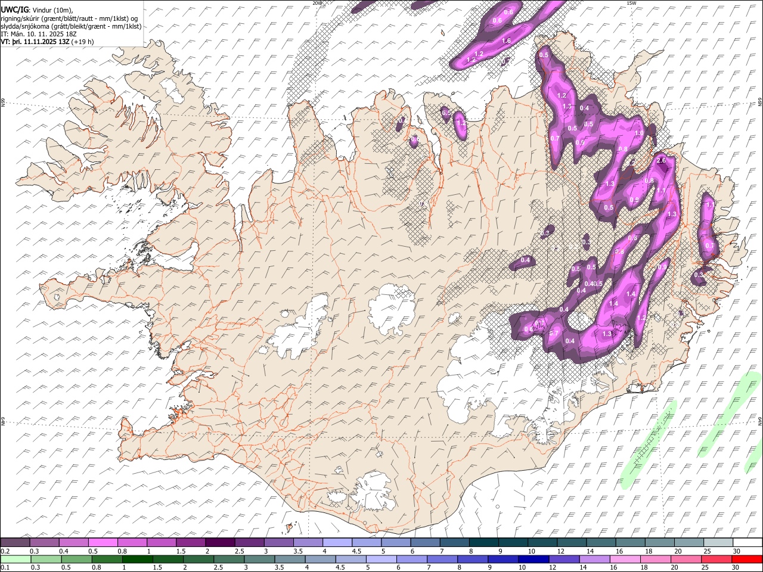Viewport: 763px width, 572px height.
Task: Click the '2.6' snowfall value on the map
Action: [x=660, y=160]
